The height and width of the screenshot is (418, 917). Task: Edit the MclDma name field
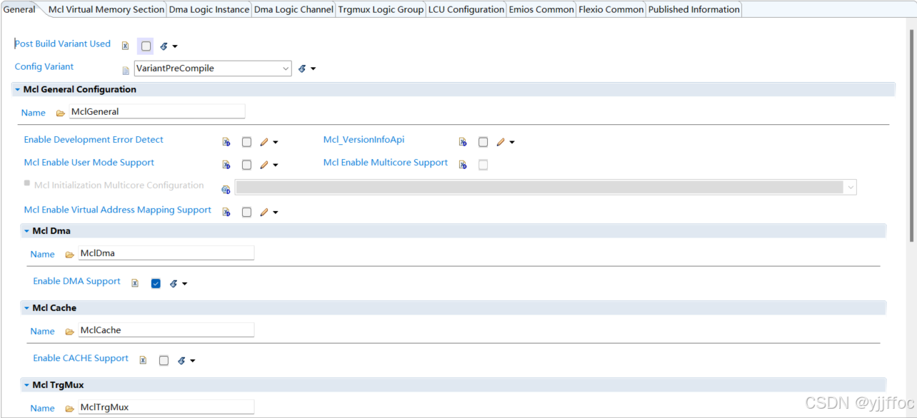click(x=166, y=253)
